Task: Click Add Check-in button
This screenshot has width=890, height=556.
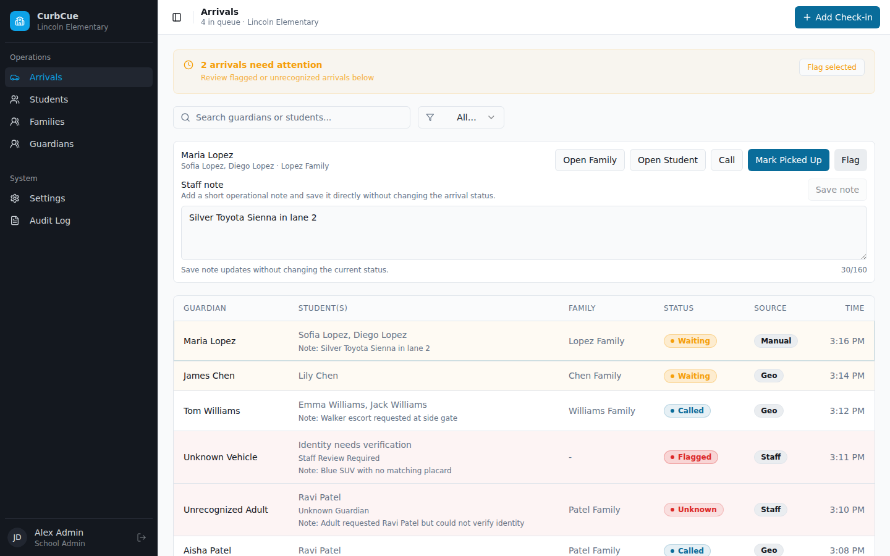Action: pyautogui.click(x=837, y=17)
